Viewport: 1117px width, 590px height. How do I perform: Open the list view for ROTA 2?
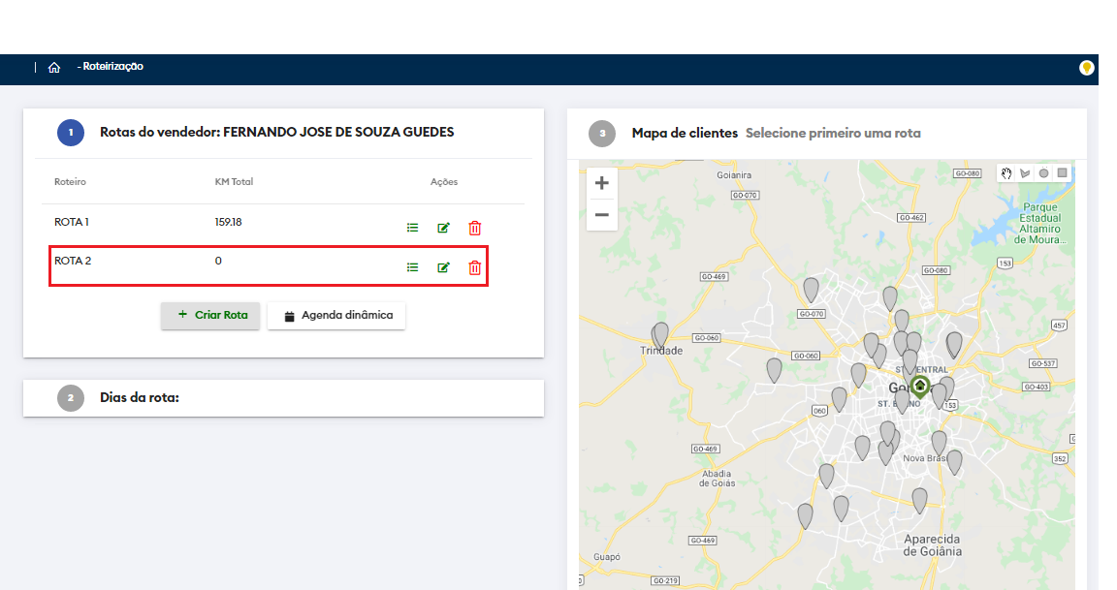(412, 267)
